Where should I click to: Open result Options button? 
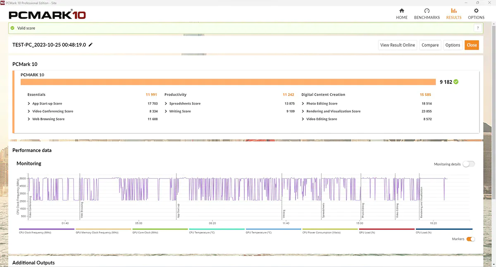[453, 45]
